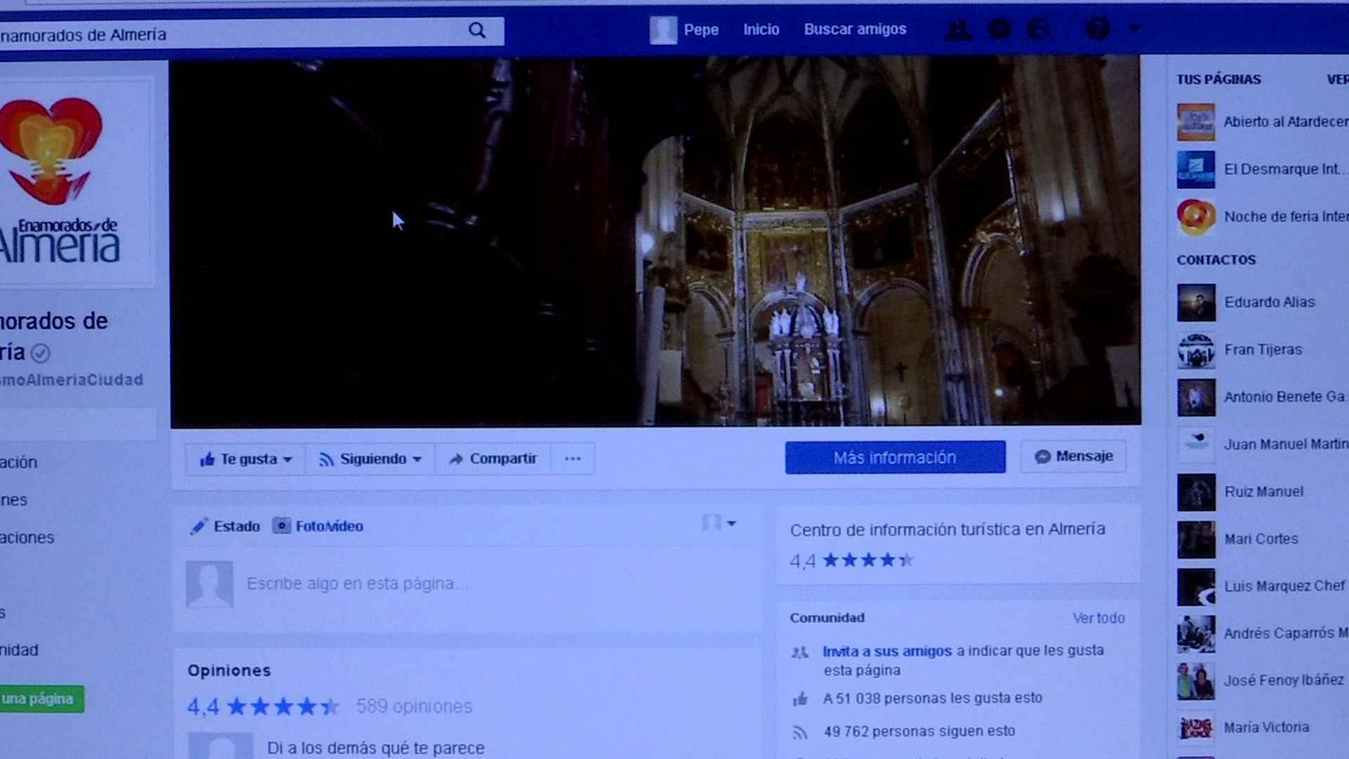Screen dimensions: 1349x759
Task: Open notifications globe icon
Action: pos(1039,30)
